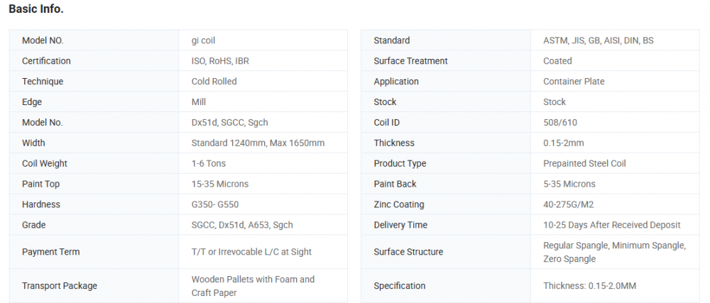Screen dimensions: 710x303
Task: Select the Surface Treatment label cell
Action: coord(410,61)
